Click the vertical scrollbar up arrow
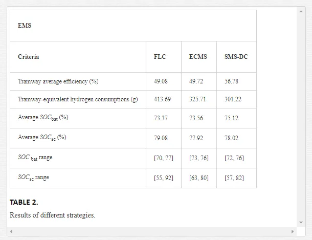 pyautogui.click(x=301, y=11)
